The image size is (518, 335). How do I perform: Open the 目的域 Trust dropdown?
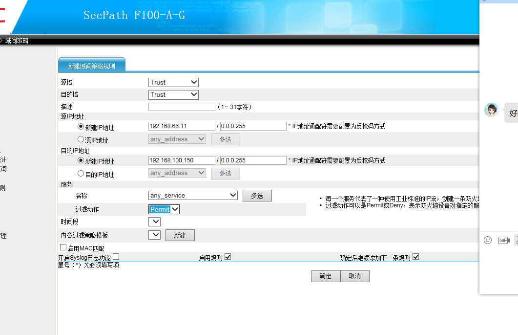(173, 95)
